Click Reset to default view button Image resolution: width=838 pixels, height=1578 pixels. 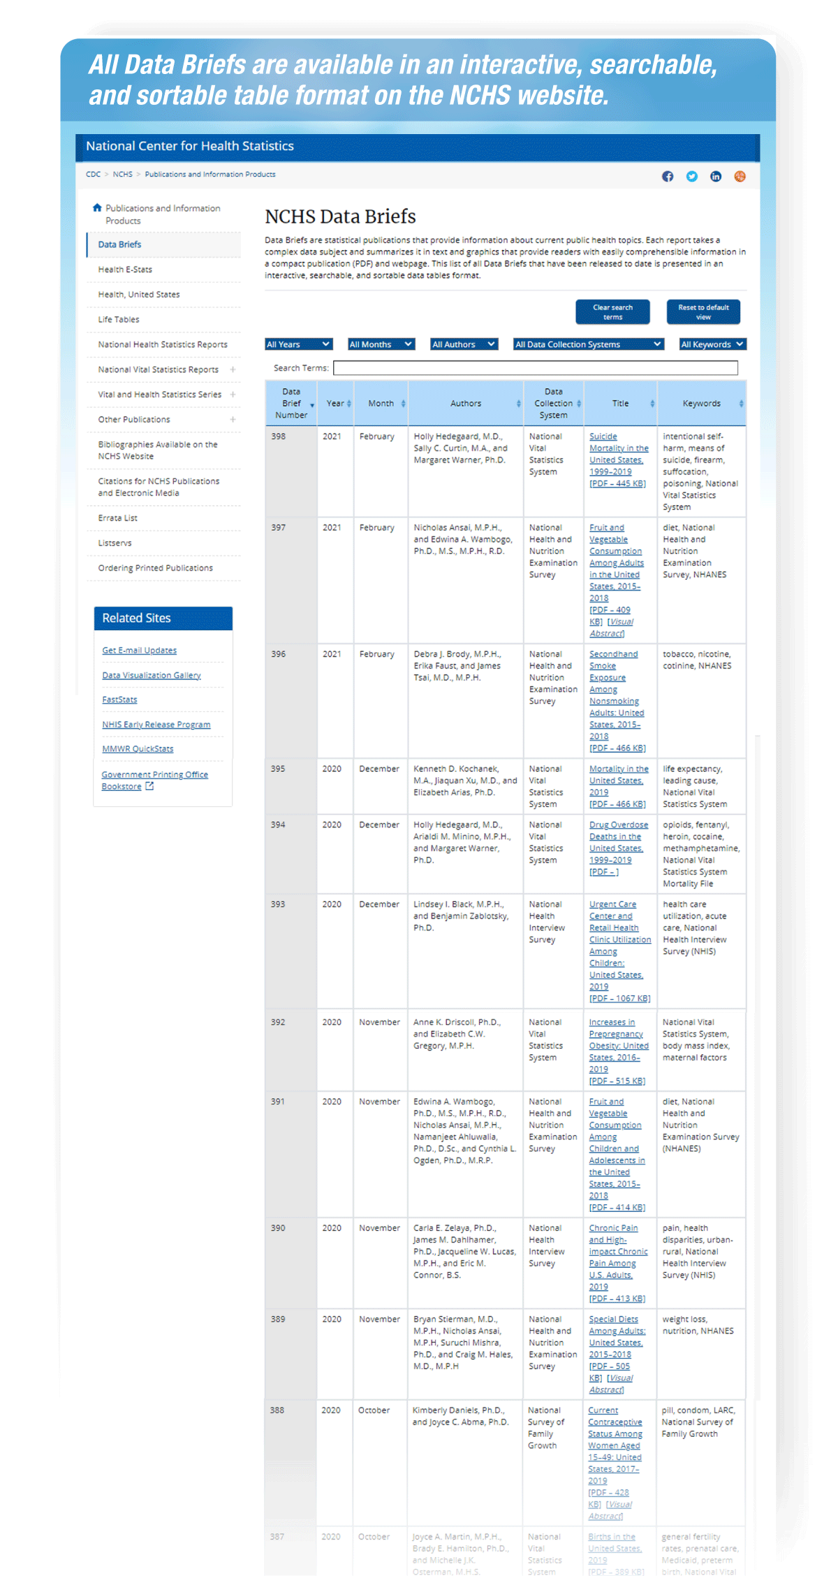[703, 312]
